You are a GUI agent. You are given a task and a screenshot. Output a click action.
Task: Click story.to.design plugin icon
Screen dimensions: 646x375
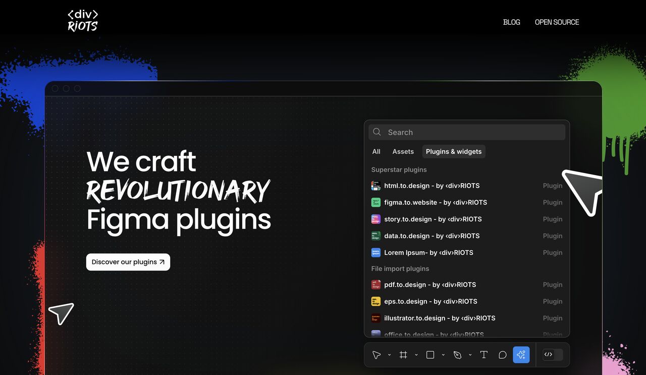pos(376,219)
